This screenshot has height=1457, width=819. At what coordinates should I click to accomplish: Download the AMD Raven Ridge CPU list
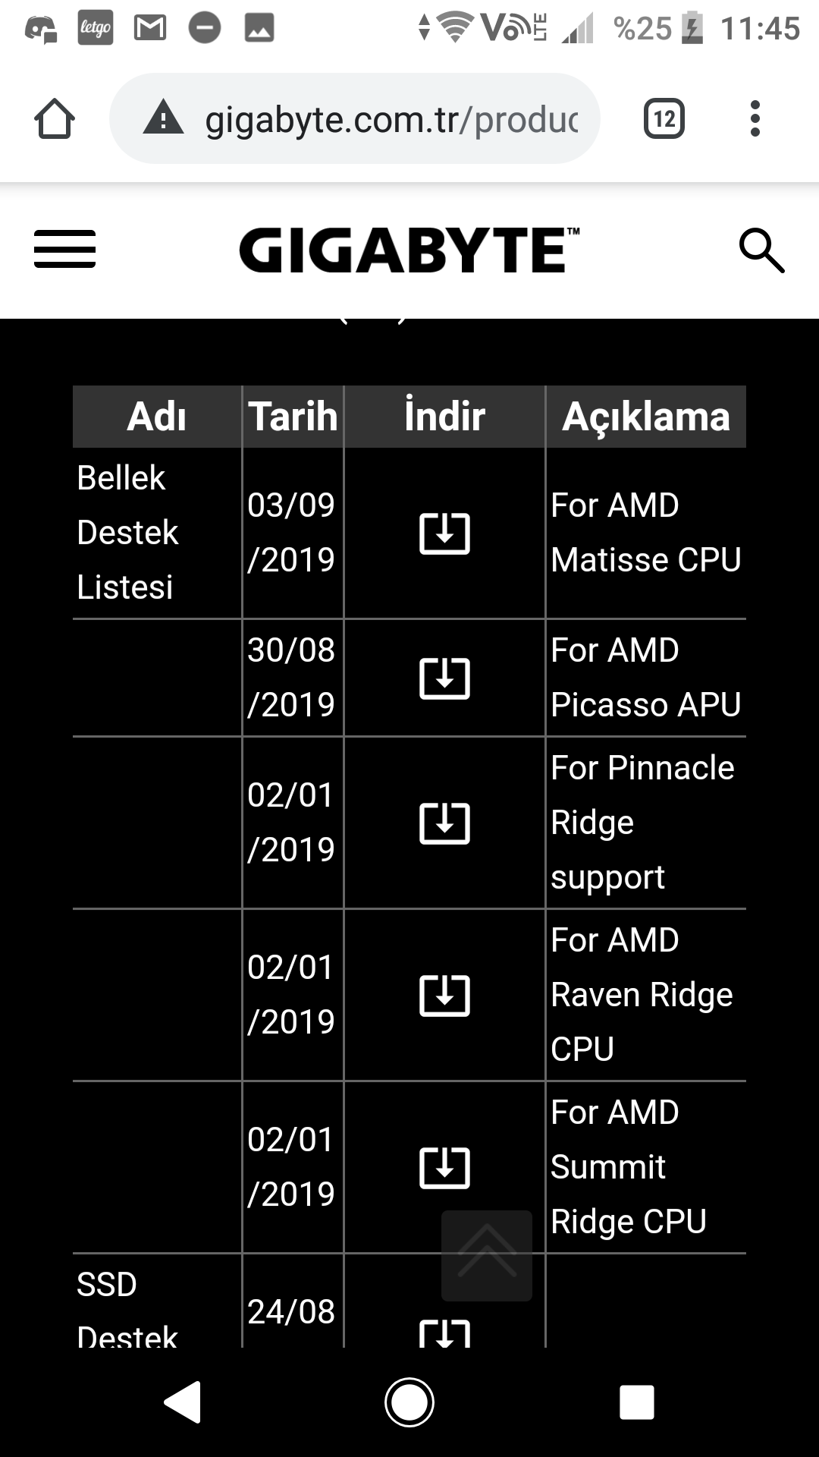coord(444,995)
